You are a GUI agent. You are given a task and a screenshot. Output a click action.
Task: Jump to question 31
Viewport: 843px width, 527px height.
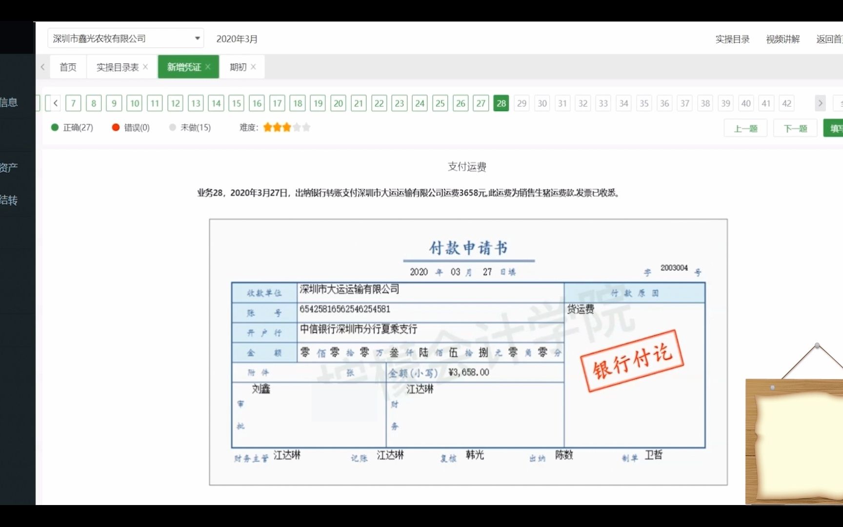(562, 103)
